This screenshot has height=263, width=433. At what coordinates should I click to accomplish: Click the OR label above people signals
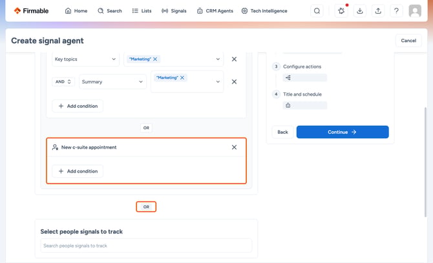146,207
